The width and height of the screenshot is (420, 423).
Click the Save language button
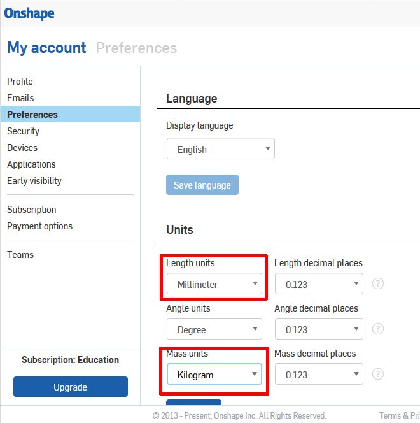coord(202,185)
